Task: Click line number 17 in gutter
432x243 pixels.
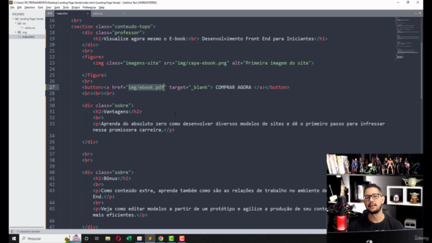Action: click(52, 26)
